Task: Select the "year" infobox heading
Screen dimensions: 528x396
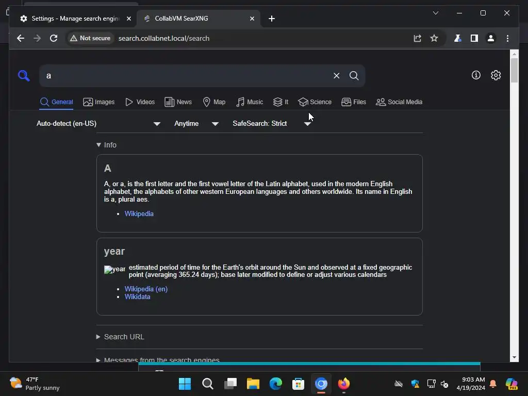Action: (114, 252)
